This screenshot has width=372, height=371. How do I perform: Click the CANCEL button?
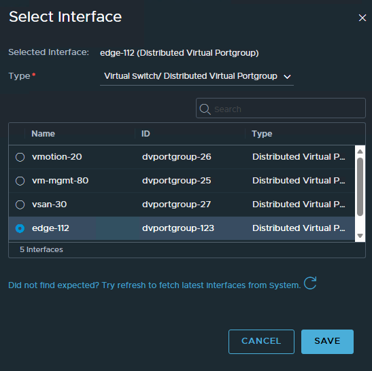(261, 341)
